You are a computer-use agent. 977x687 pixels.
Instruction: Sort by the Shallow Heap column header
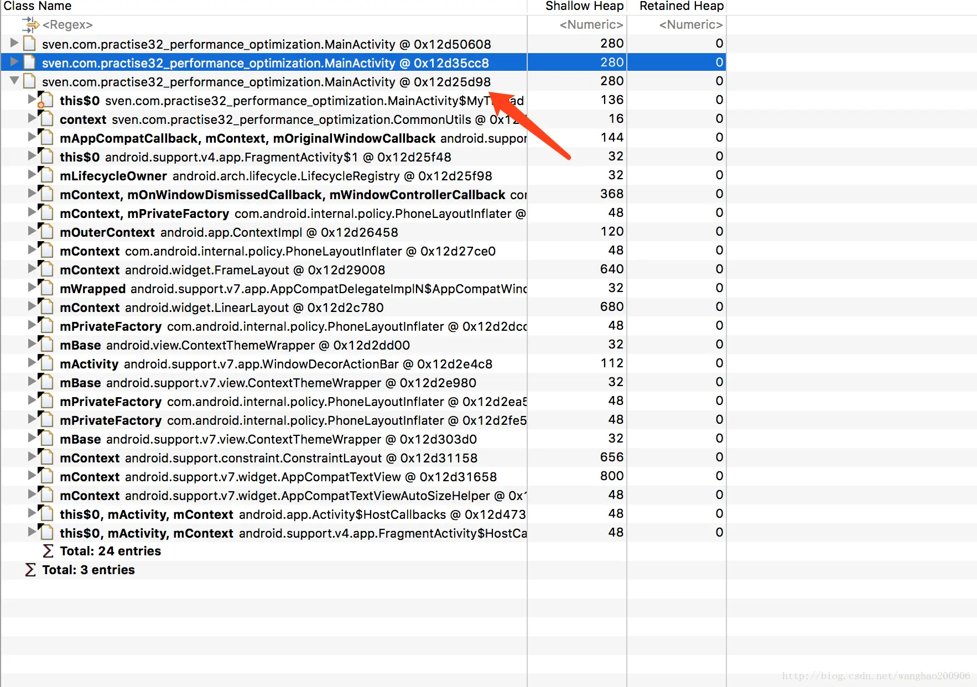pyautogui.click(x=577, y=7)
